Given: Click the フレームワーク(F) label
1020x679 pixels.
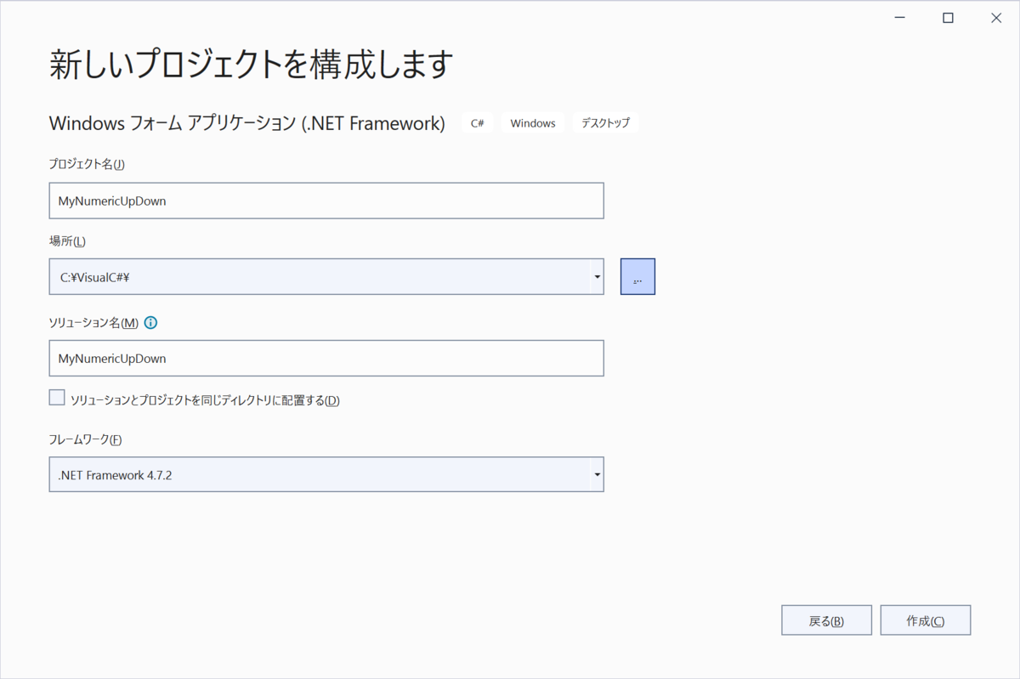Looking at the screenshot, I should click(84, 439).
